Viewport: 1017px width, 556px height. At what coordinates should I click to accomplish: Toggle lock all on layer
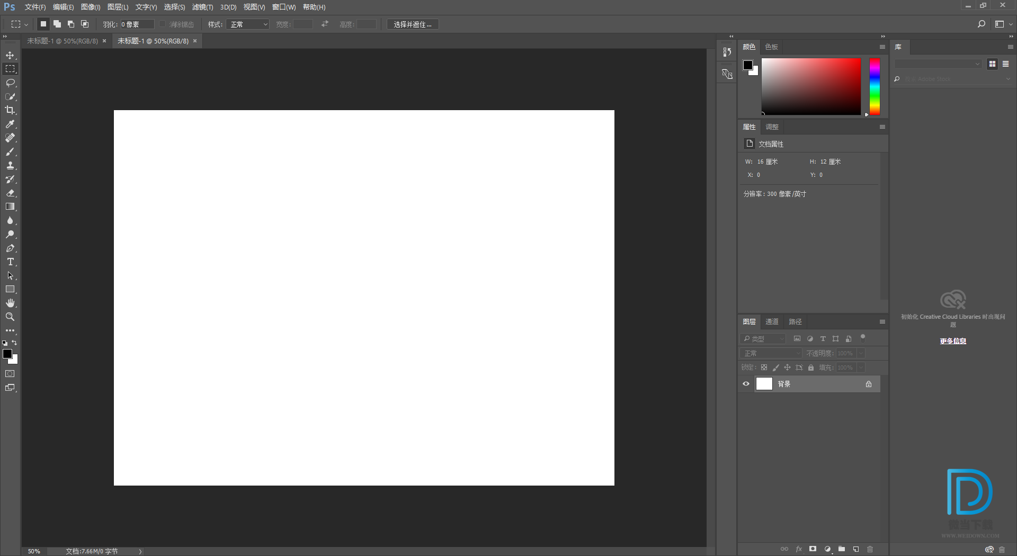pos(811,367)
